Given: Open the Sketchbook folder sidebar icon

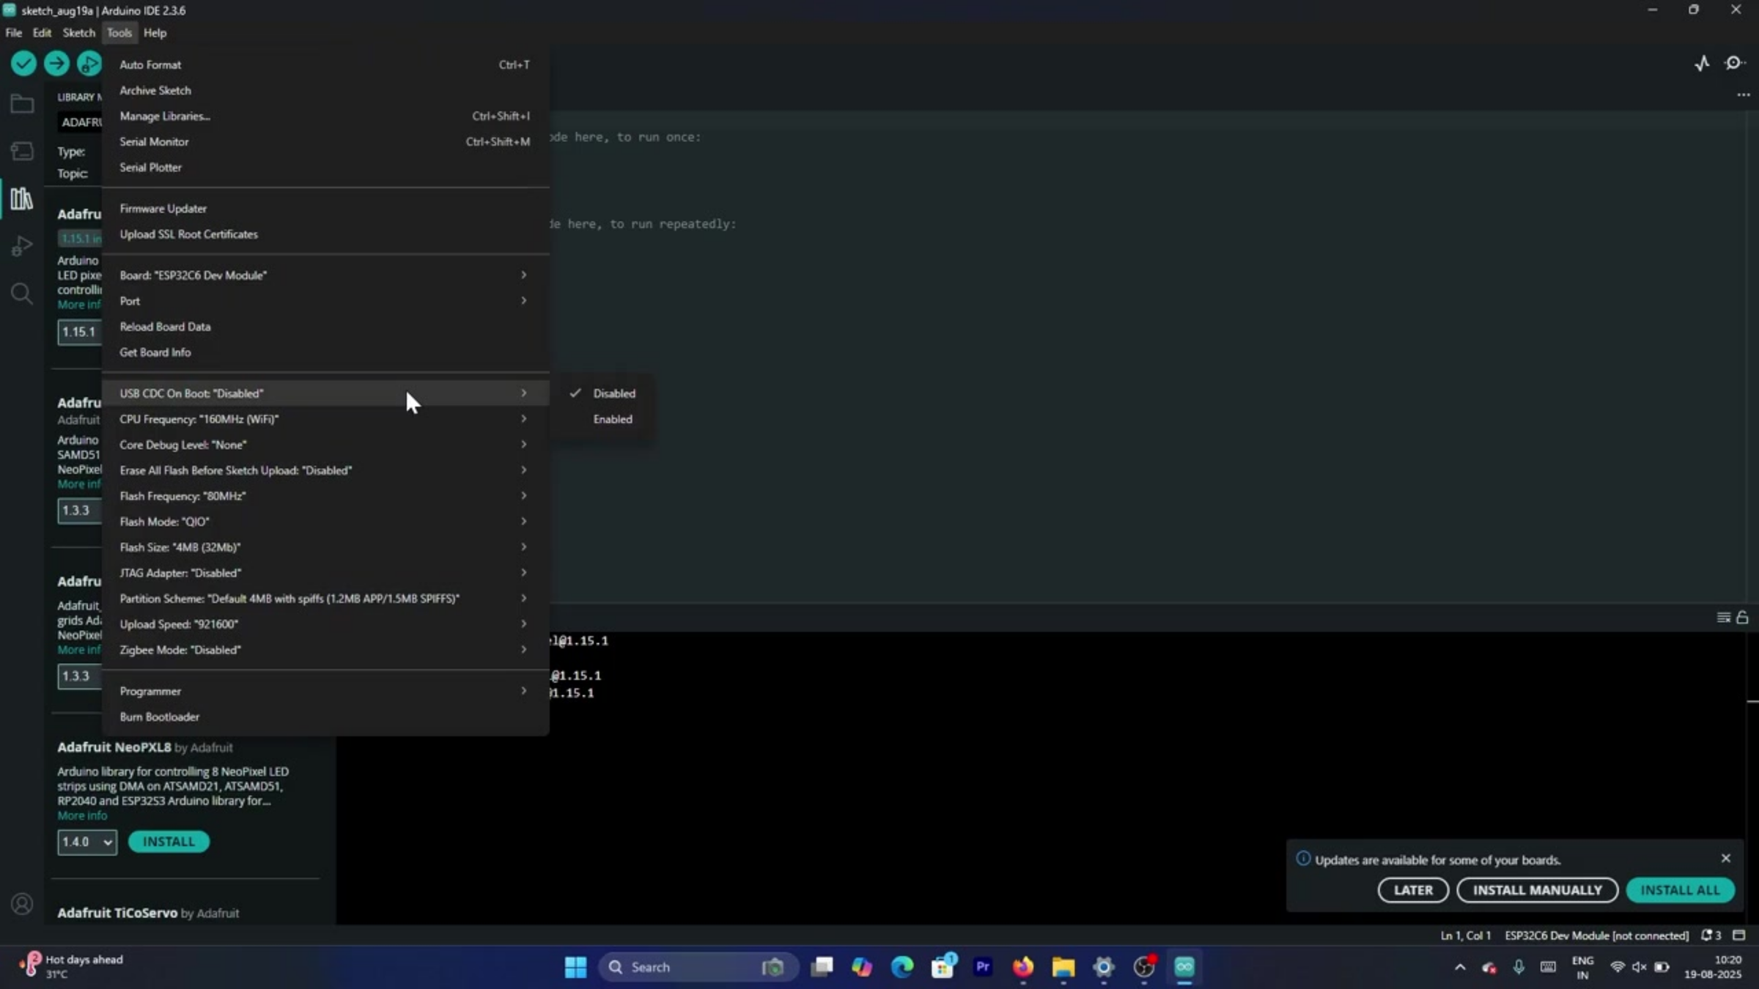Looking at the screenshot, I should [x=22, y=104].
